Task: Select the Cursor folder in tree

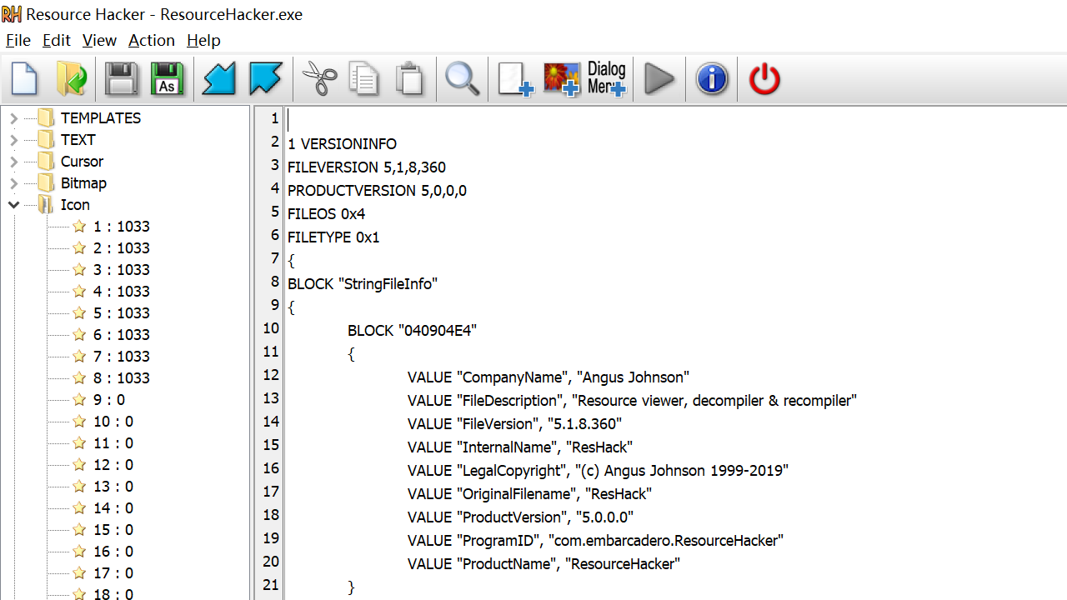Action: pos(82,162)
